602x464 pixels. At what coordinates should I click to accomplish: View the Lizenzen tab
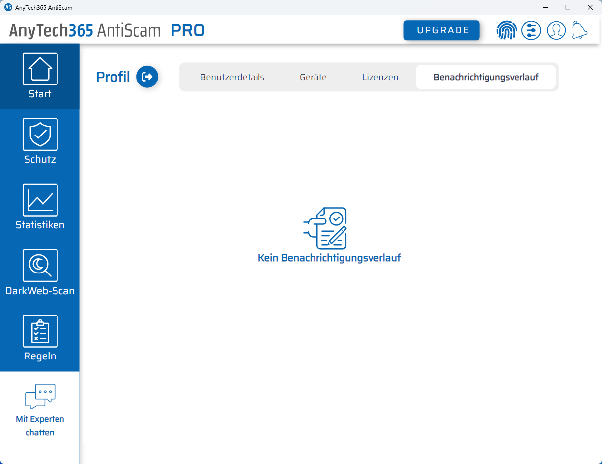coord(380,77)
